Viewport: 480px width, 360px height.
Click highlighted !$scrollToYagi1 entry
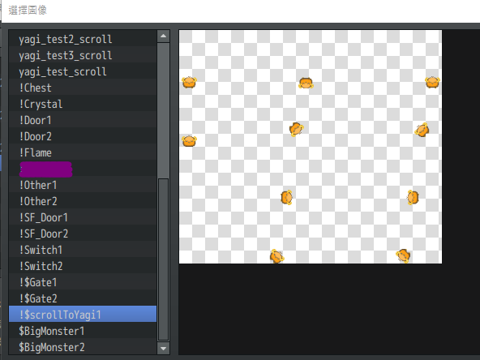[x=83, y=314]
